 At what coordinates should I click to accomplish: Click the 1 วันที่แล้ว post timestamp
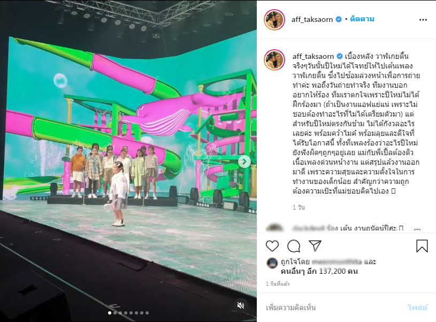278,283
